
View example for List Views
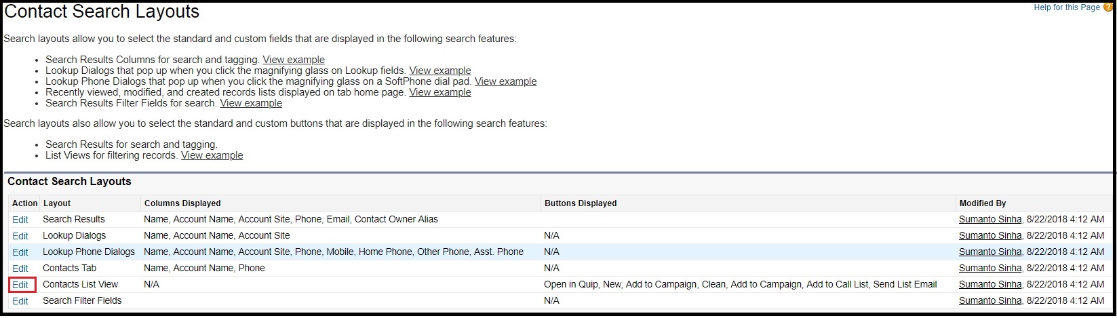click(212, 155)
